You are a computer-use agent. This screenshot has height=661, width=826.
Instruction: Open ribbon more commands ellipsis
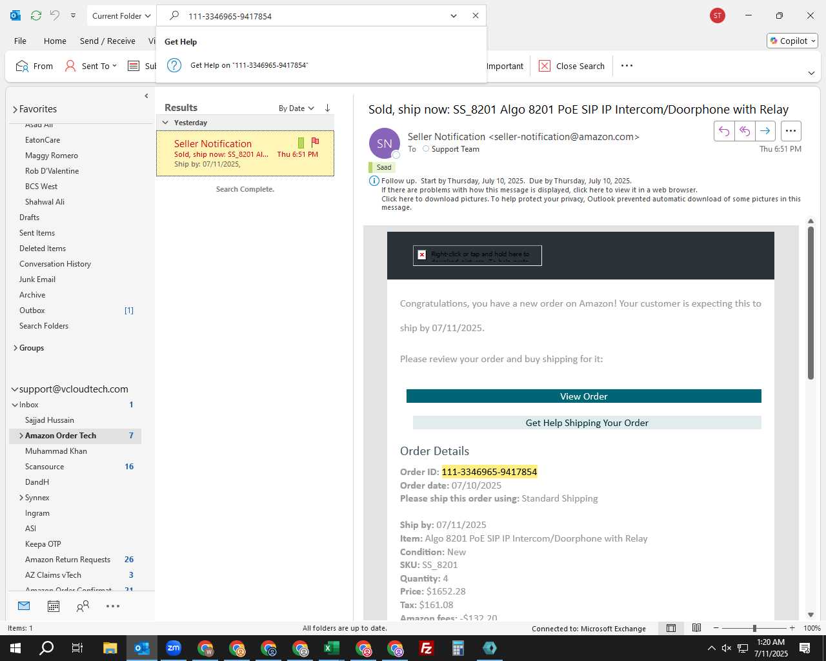[627, 65]
